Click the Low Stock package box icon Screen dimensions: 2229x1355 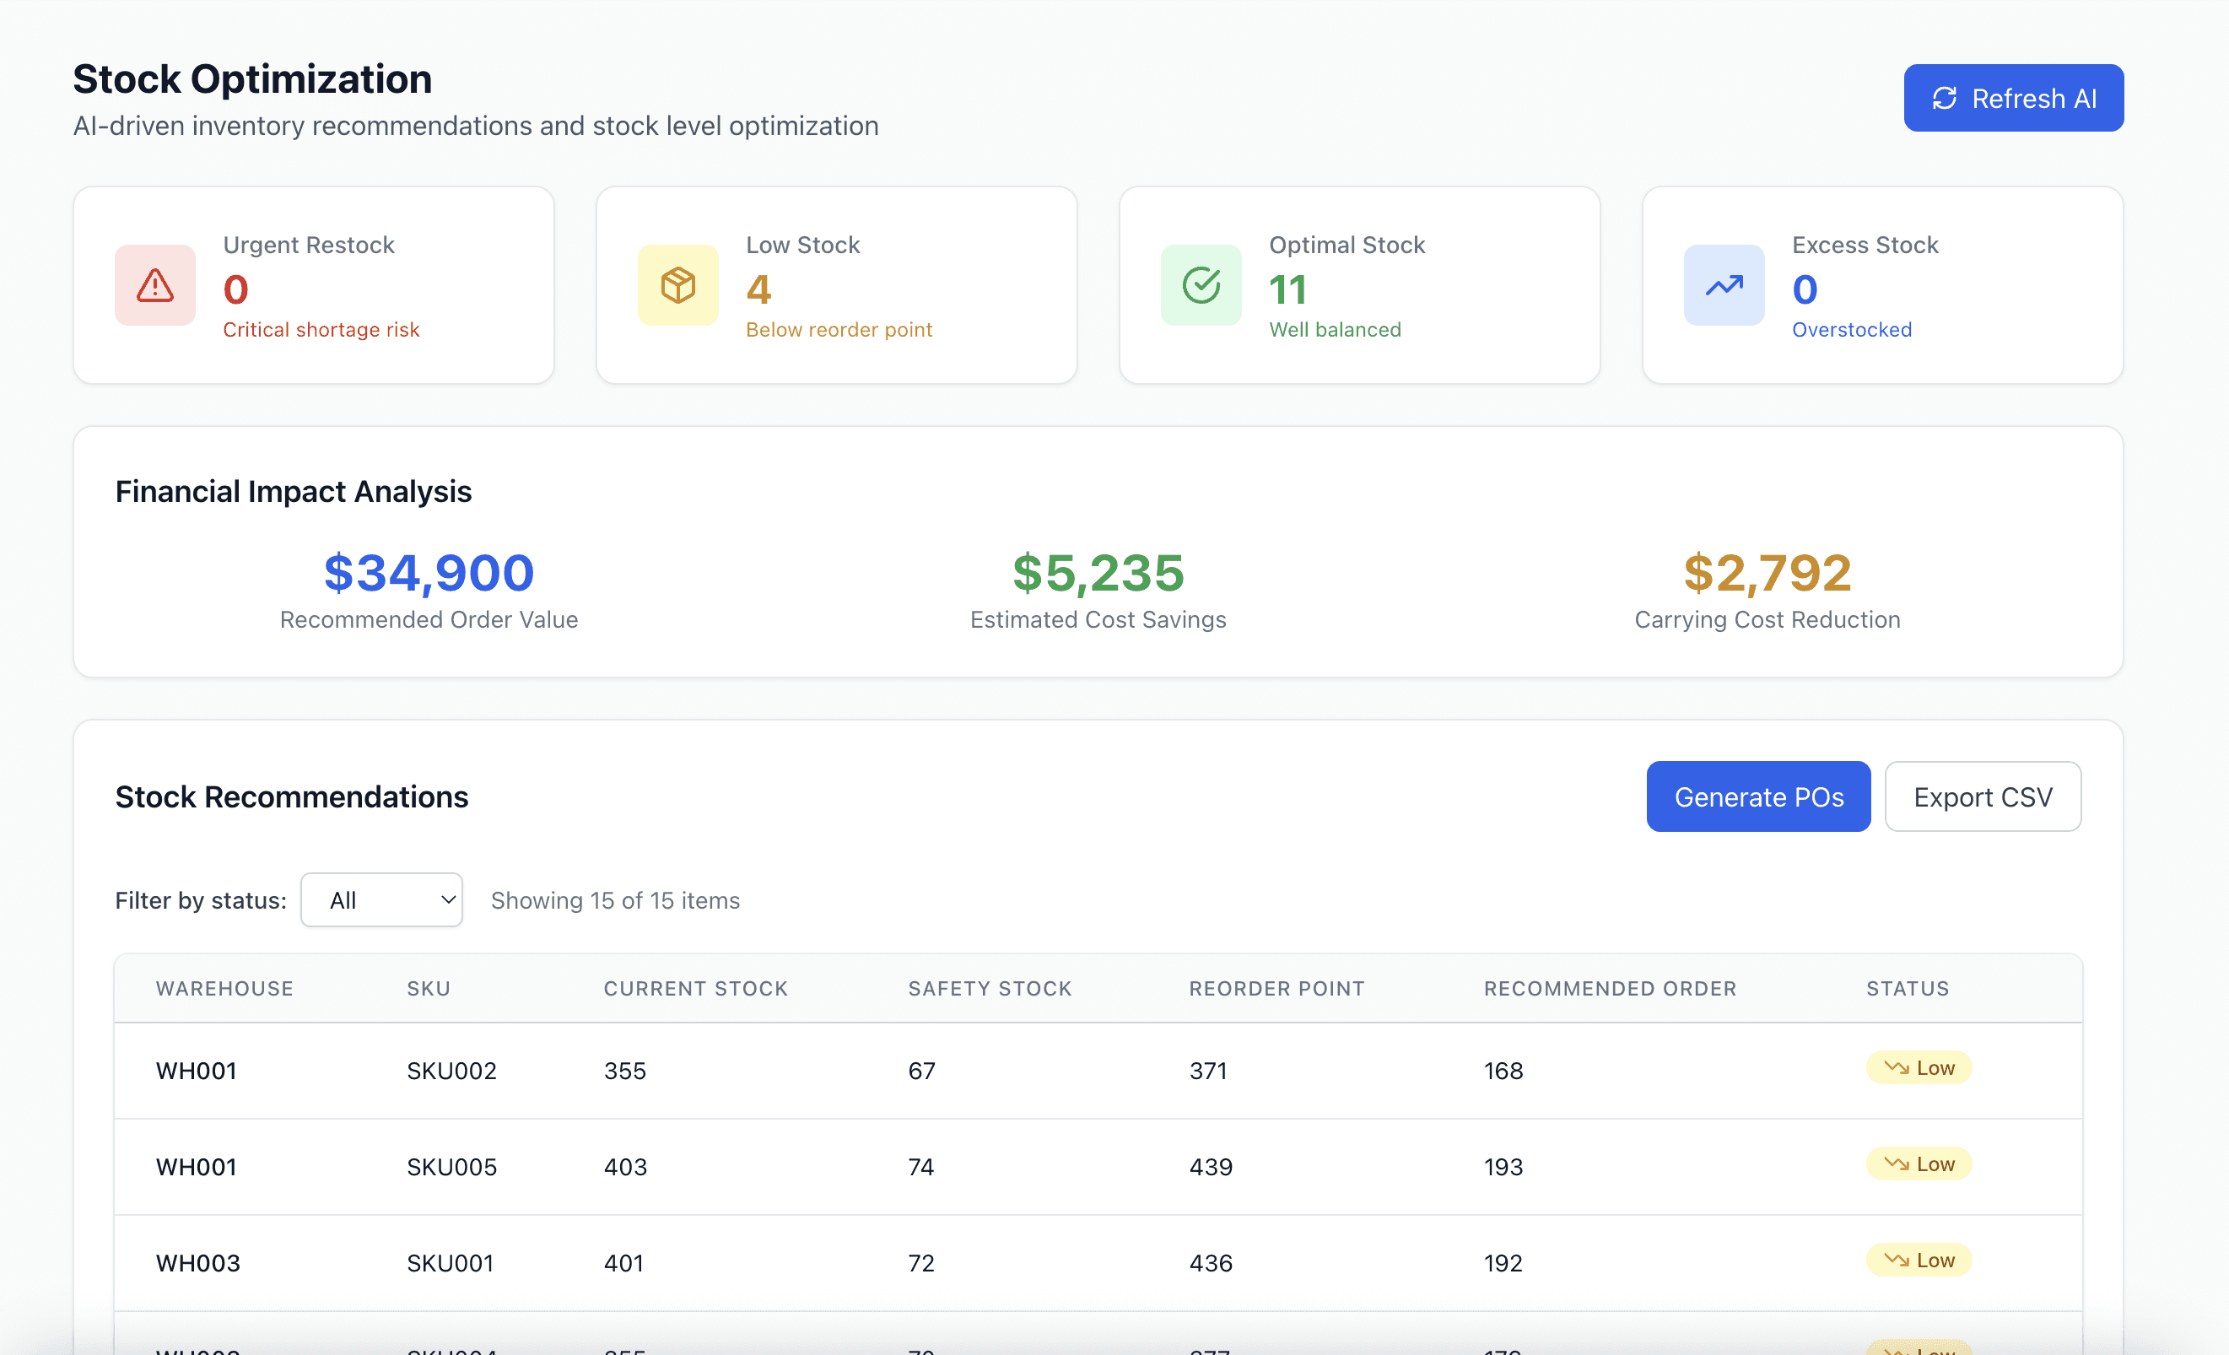[677, 285]
